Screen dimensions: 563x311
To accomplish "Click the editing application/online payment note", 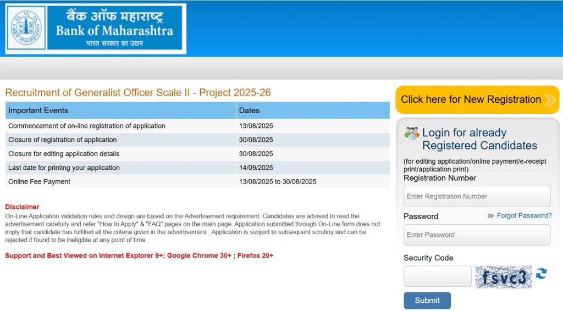I will (474, 165).
